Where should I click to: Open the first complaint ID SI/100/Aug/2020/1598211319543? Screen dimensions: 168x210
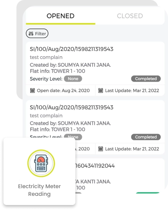pyautogui.click(x=72, y=49)
